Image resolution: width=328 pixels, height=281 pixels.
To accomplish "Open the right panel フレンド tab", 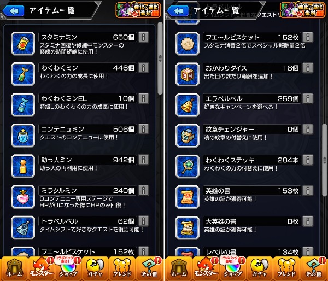I will [x=286, y=268].
